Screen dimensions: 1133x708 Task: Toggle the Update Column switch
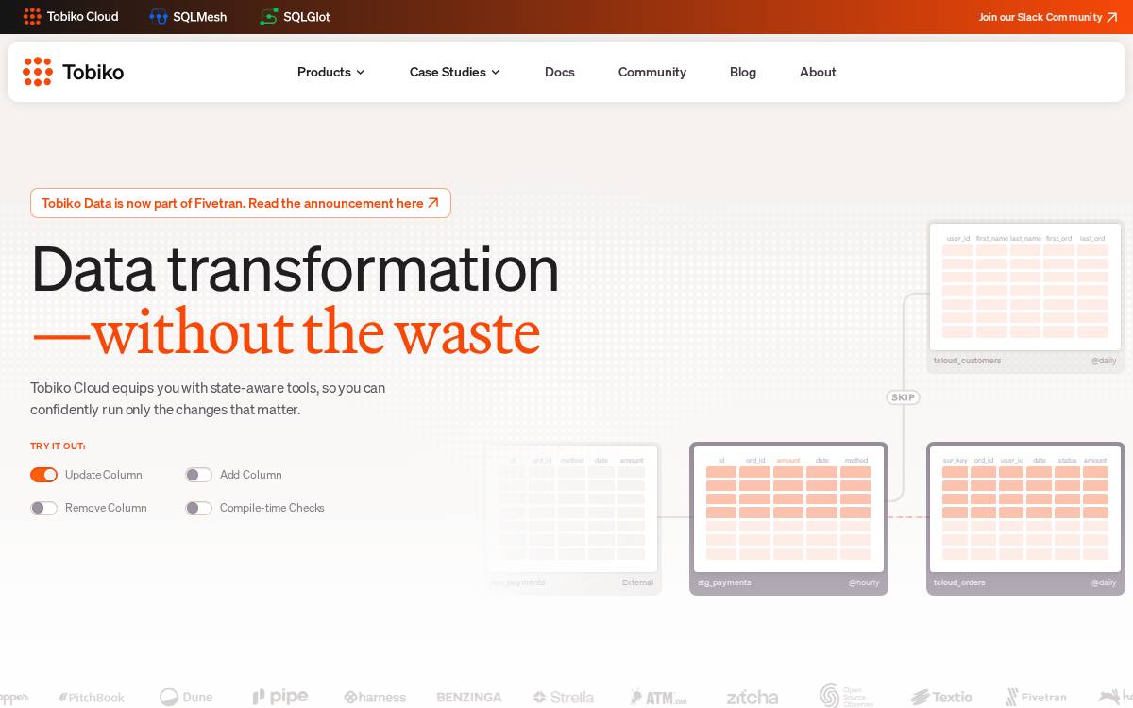(43, 475)
